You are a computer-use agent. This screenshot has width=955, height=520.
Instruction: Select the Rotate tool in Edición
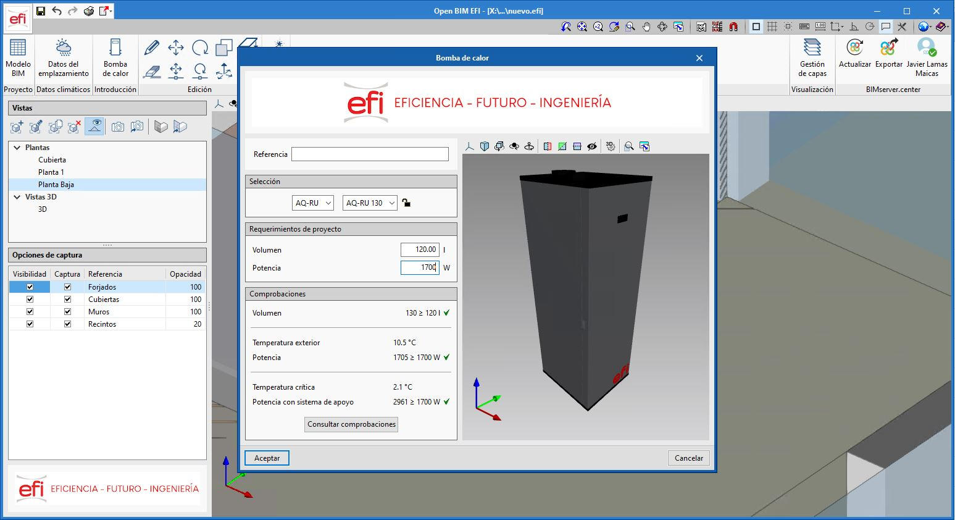200,48
